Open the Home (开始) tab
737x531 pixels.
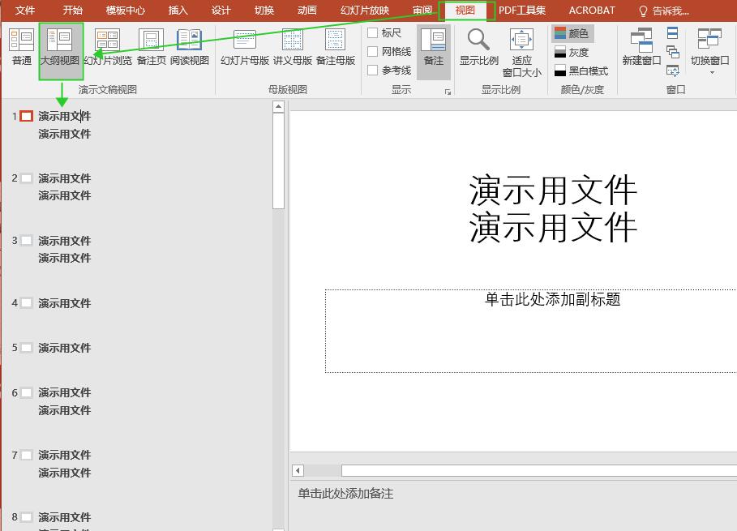(x=72, y=11)
